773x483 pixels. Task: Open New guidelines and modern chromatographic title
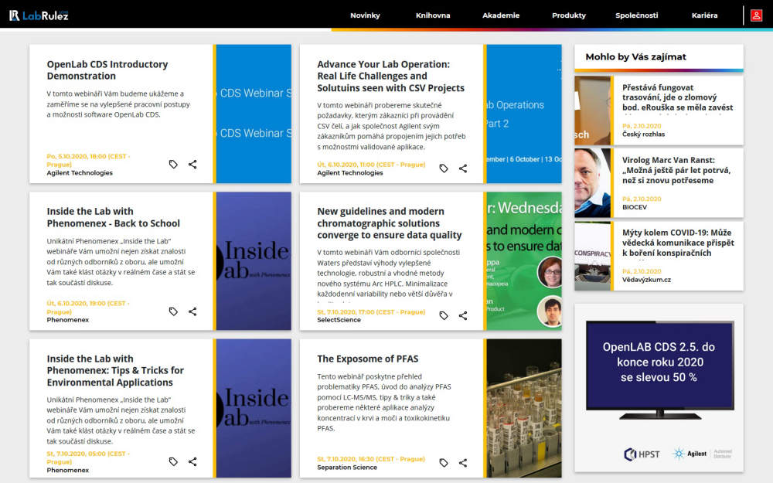click(x=390, y=223)
